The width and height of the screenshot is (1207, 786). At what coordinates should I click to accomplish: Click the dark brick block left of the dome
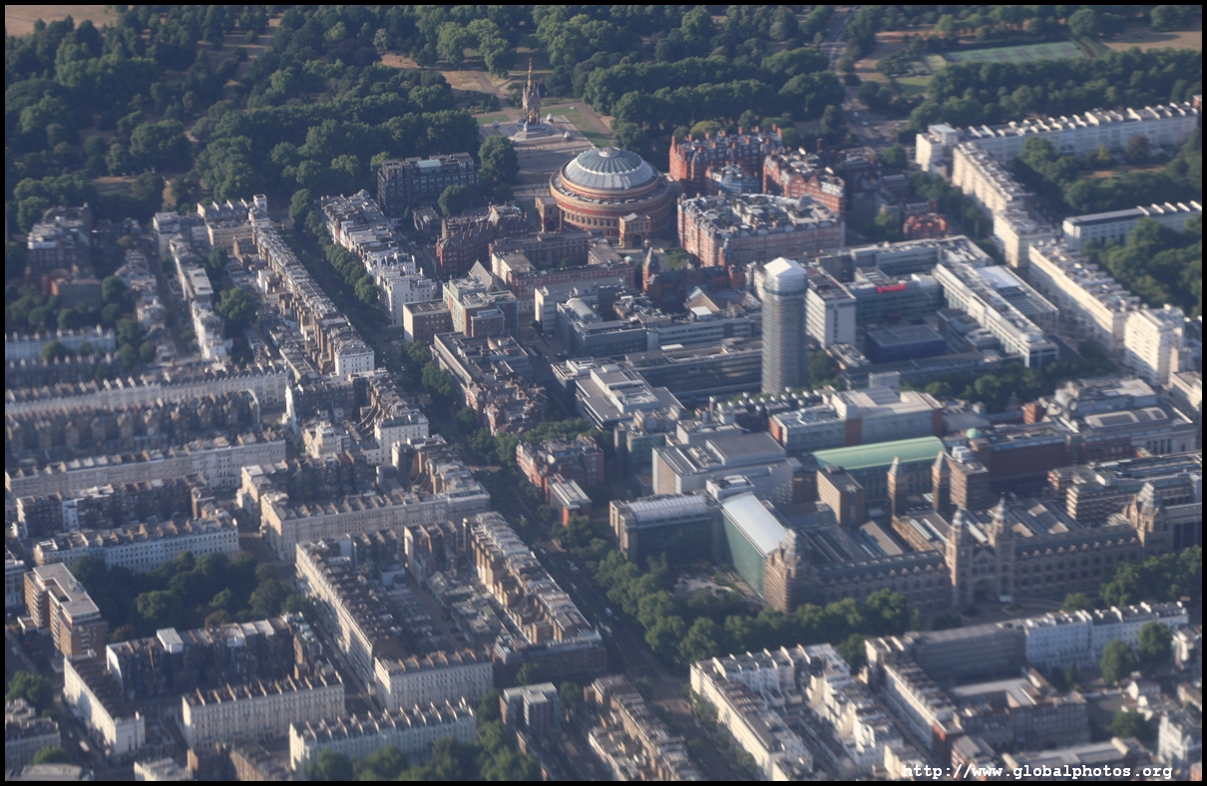(x=426, y=180)
